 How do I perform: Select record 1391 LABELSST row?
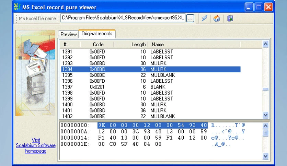(151, 51)
